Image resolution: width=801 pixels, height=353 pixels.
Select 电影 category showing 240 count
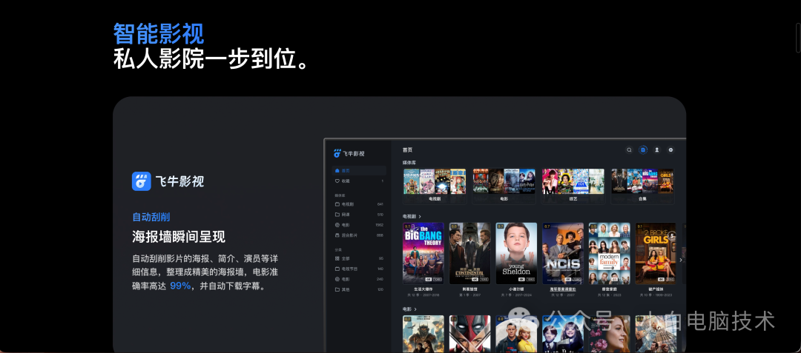[359, 279]
